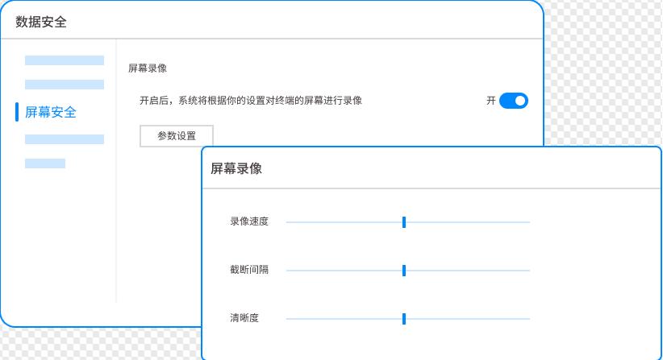The width and height of the screenshot is (663, 360).
Task: Click the 截断间隔 slider handle
Action: [403, 271]
